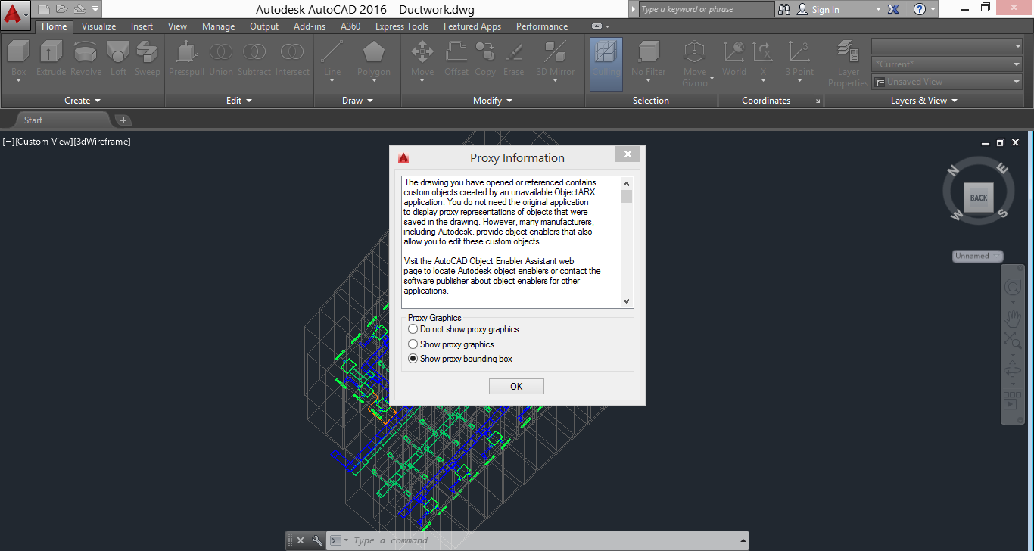Select Do not show proxy graphics
The height and width of the screenshot is (551, 1034).
point(413,329)
